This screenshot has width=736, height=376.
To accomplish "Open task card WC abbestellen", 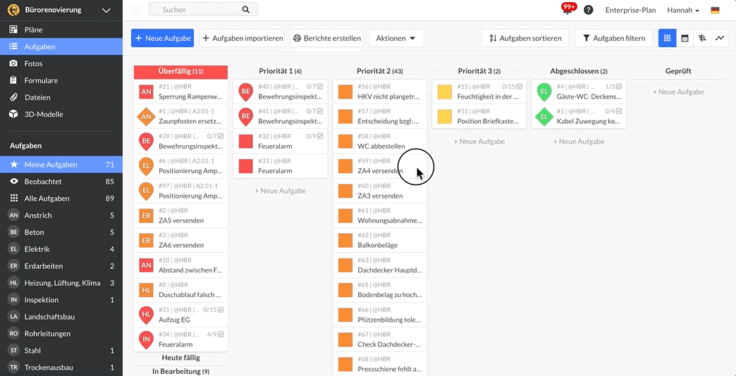I will coord(380,141).
